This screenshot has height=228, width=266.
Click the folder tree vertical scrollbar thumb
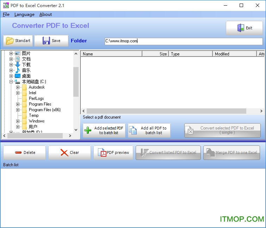[76, 82]
